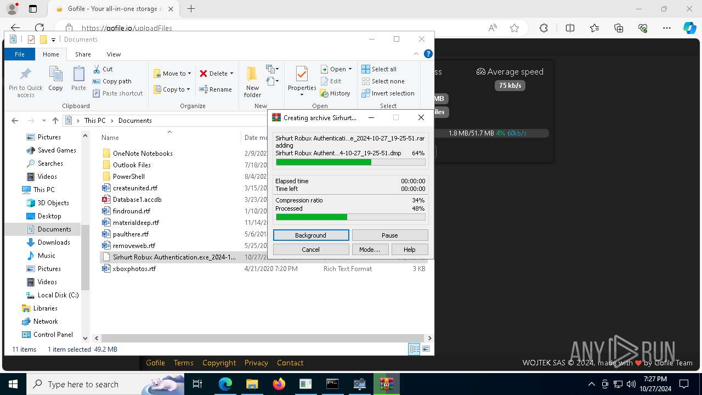Open the Edge Extensions puzzle icon

click(x=544, y=28)
